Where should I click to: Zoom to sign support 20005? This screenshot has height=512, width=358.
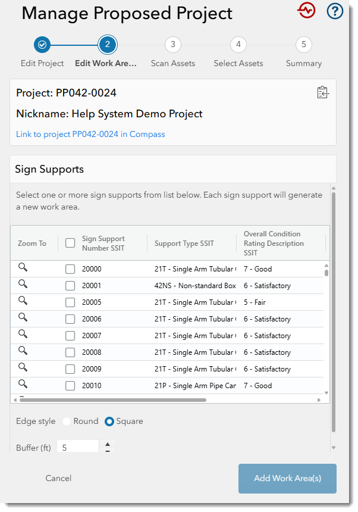(23, 301)
